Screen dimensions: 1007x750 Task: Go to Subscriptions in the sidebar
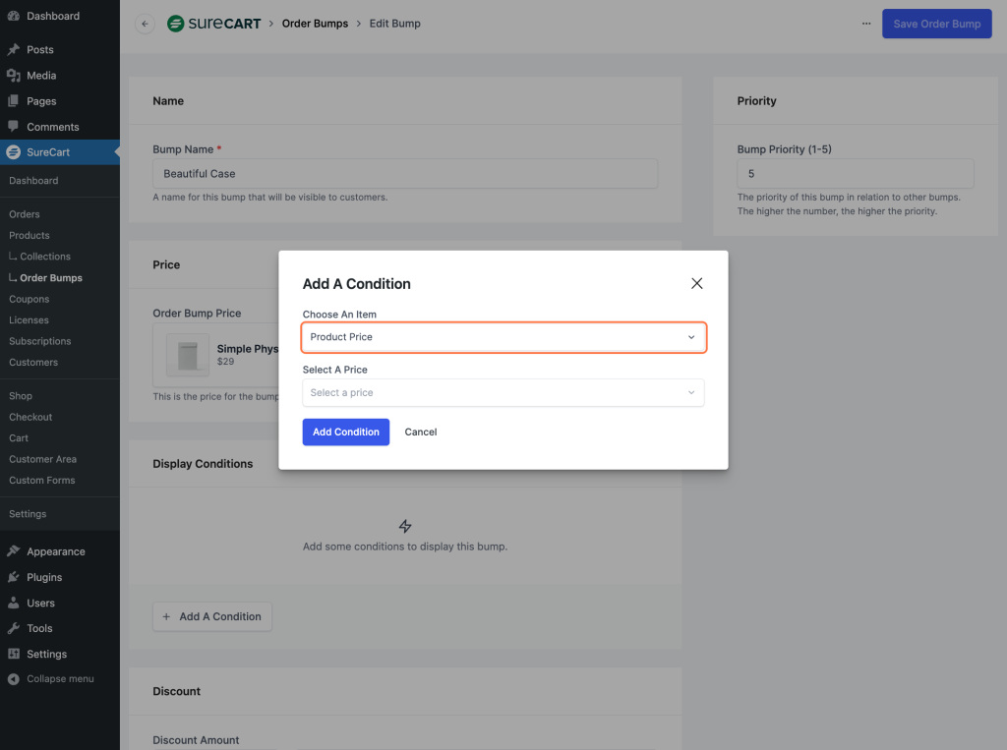coord(39,341)
